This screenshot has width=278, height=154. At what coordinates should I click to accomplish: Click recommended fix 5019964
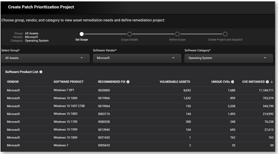[x=104, y=106]
